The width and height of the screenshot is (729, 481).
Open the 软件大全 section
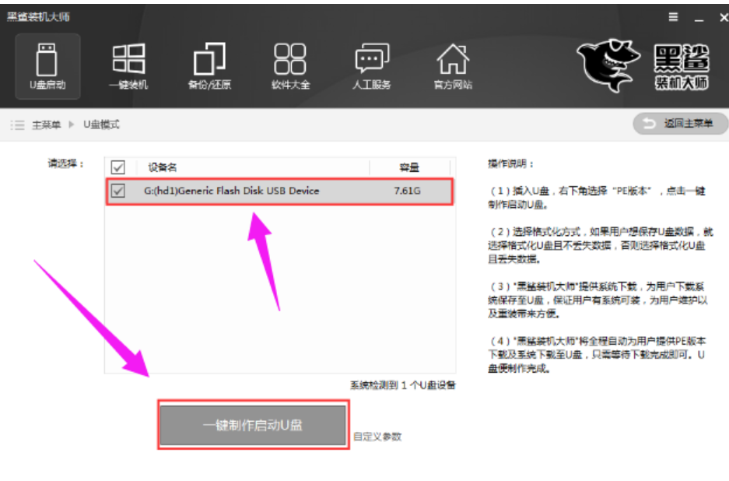290,66
